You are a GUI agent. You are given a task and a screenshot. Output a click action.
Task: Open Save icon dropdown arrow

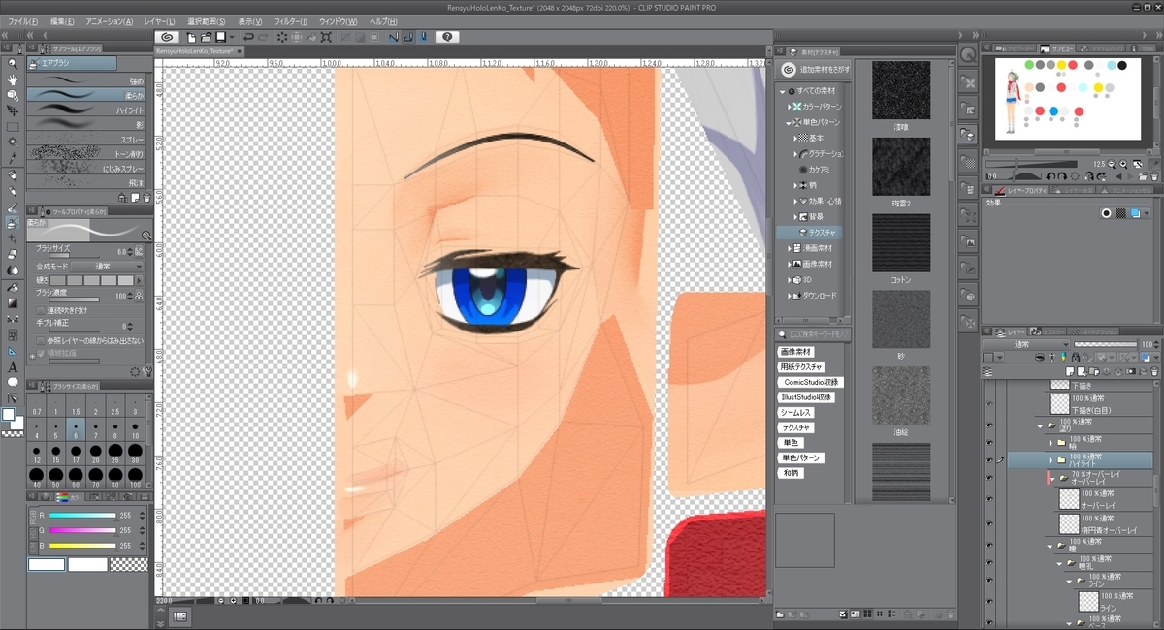(232, 37)
